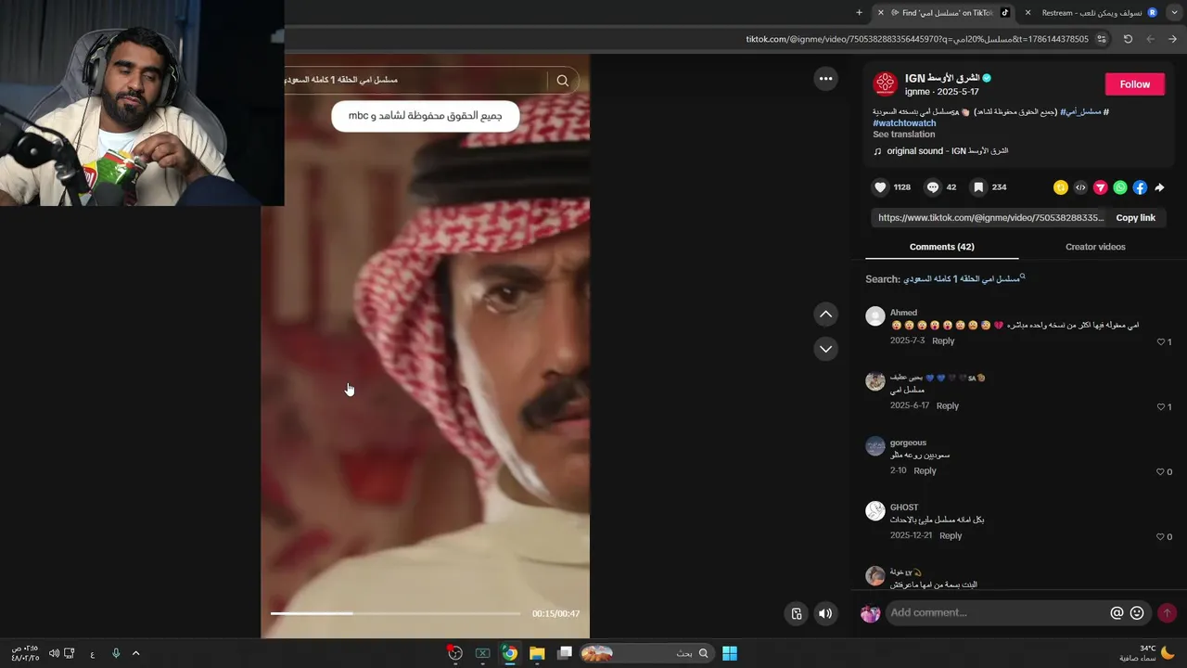Expand the Chrome tab search dropdown

1173,13
